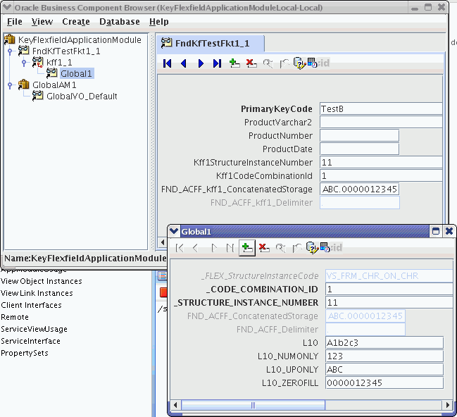
Task: Click Global1 scrollbar right arrow
Action: pos(448,405)
